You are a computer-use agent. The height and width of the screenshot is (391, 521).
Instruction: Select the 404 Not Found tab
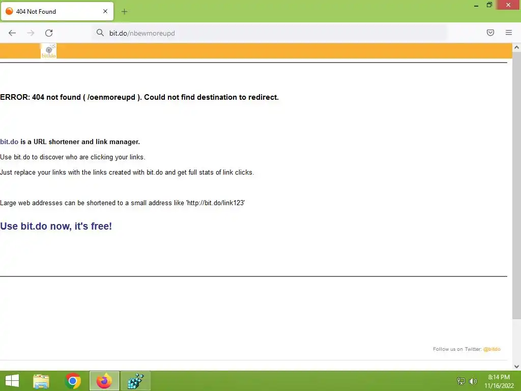(57, 11)
